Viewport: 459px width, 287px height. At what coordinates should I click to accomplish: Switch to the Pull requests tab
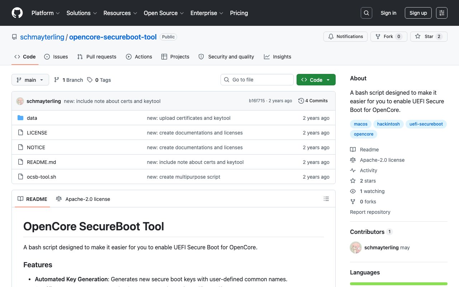[x=97, y=57]
